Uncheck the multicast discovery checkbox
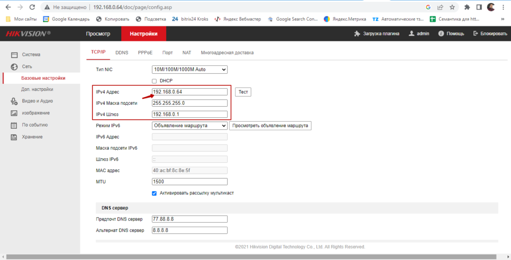The height and width of the screenshot is (260, 511). 154,193
